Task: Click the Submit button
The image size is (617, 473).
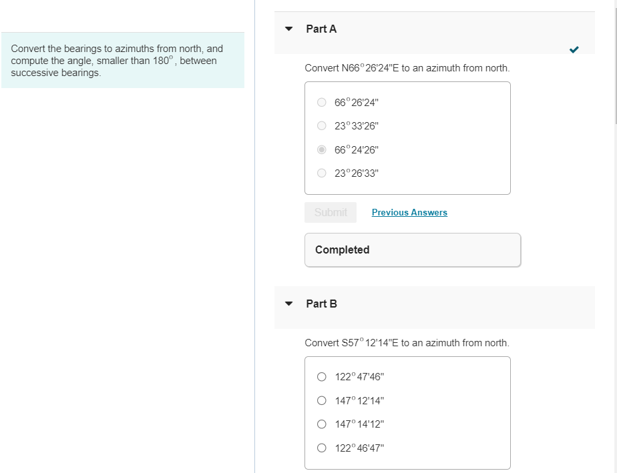Action: pos(331,212)
